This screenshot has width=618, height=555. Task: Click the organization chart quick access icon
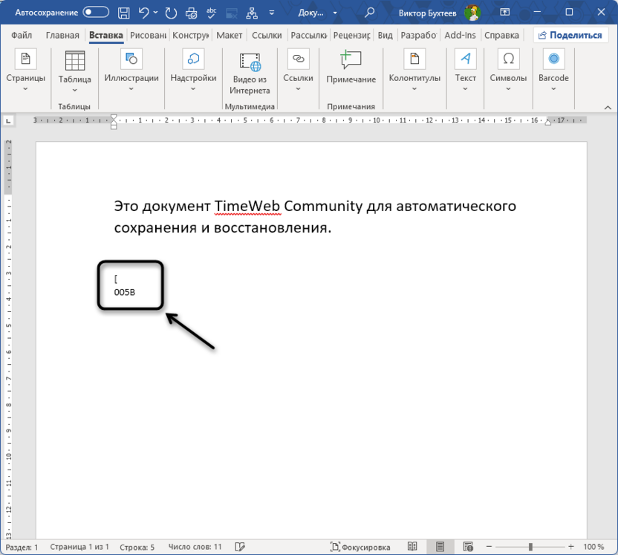(x=252, y=13)
